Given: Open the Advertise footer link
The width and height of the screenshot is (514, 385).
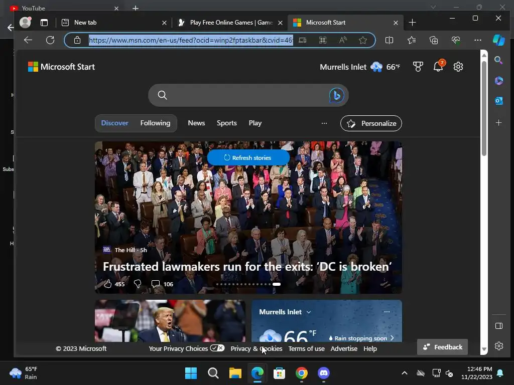Looking at the screenshot, I should [x=344, y=349].
